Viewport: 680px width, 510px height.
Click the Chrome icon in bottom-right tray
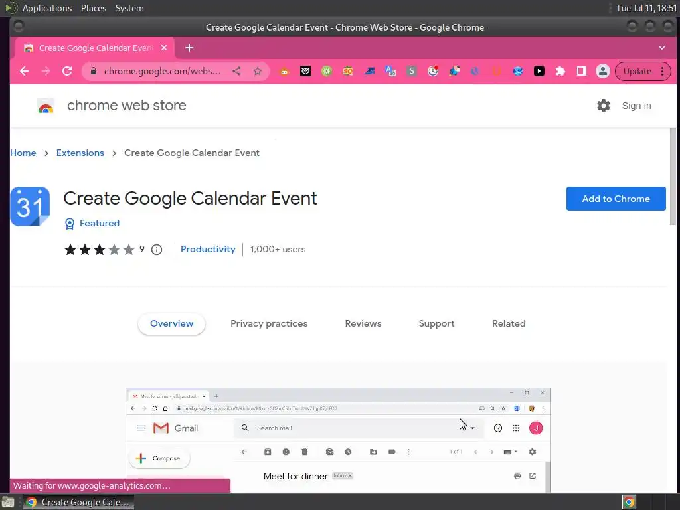point(629,502)
